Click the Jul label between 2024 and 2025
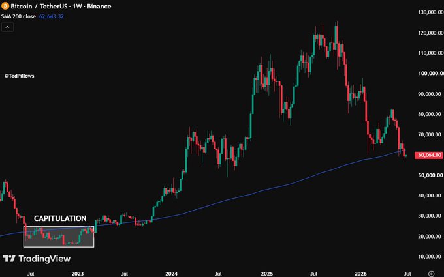 click(x=218, y=274)
